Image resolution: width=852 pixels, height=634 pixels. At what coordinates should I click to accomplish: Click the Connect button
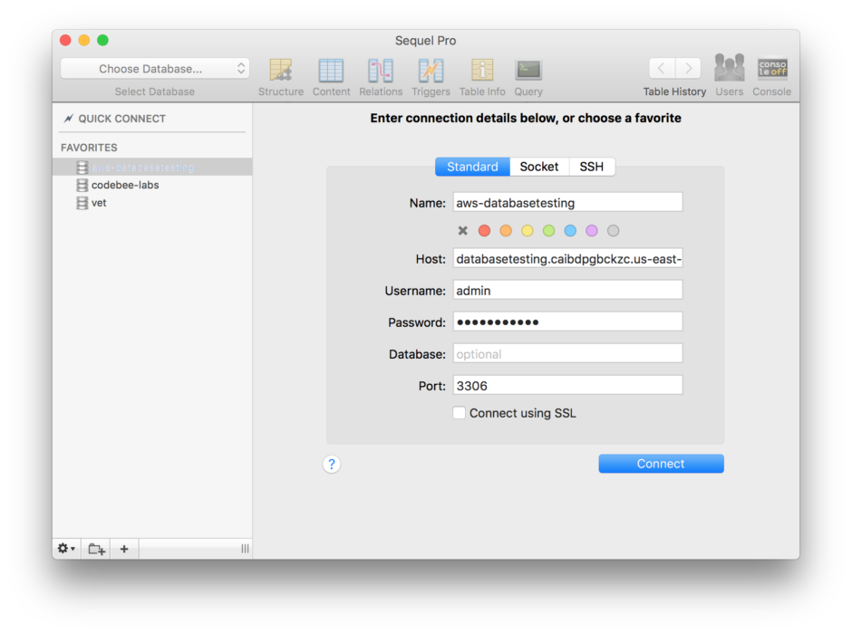click(x=661, y=464)
